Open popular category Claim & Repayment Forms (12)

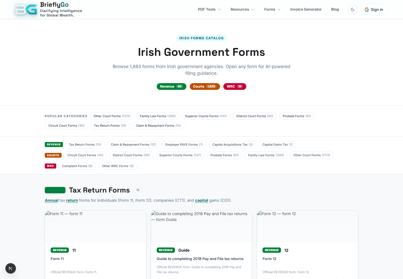point(158,126)
